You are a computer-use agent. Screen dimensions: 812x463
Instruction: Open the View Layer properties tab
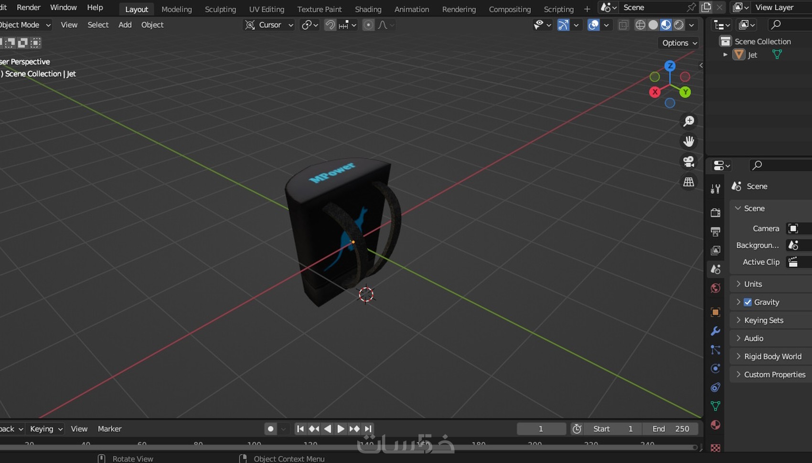tap(716, 250)
